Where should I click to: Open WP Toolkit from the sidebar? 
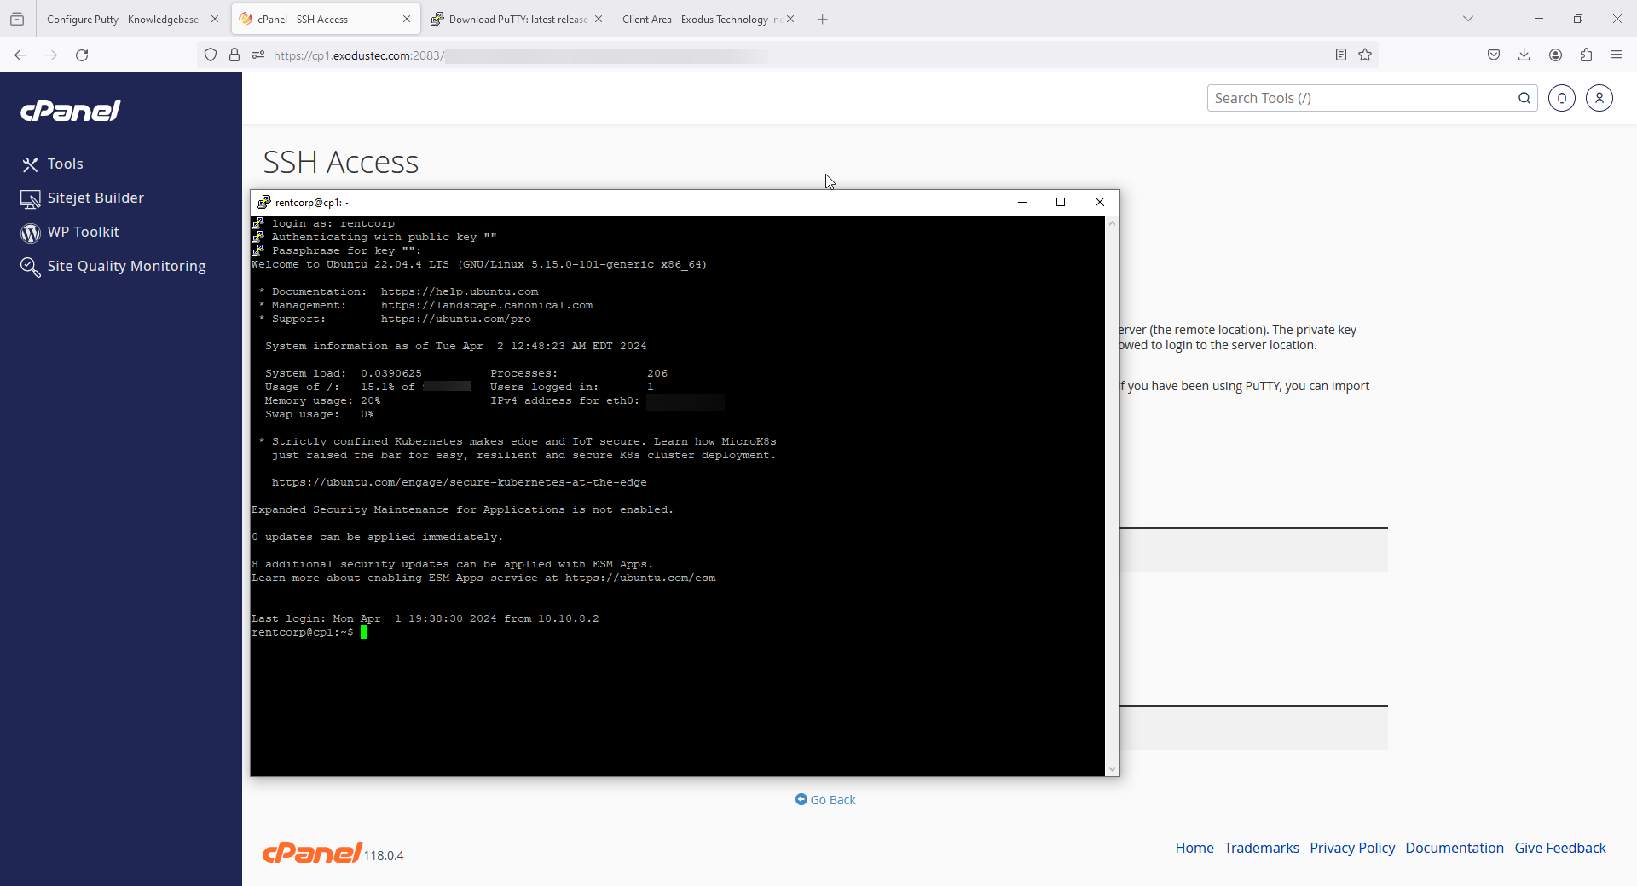click(83, 232)
